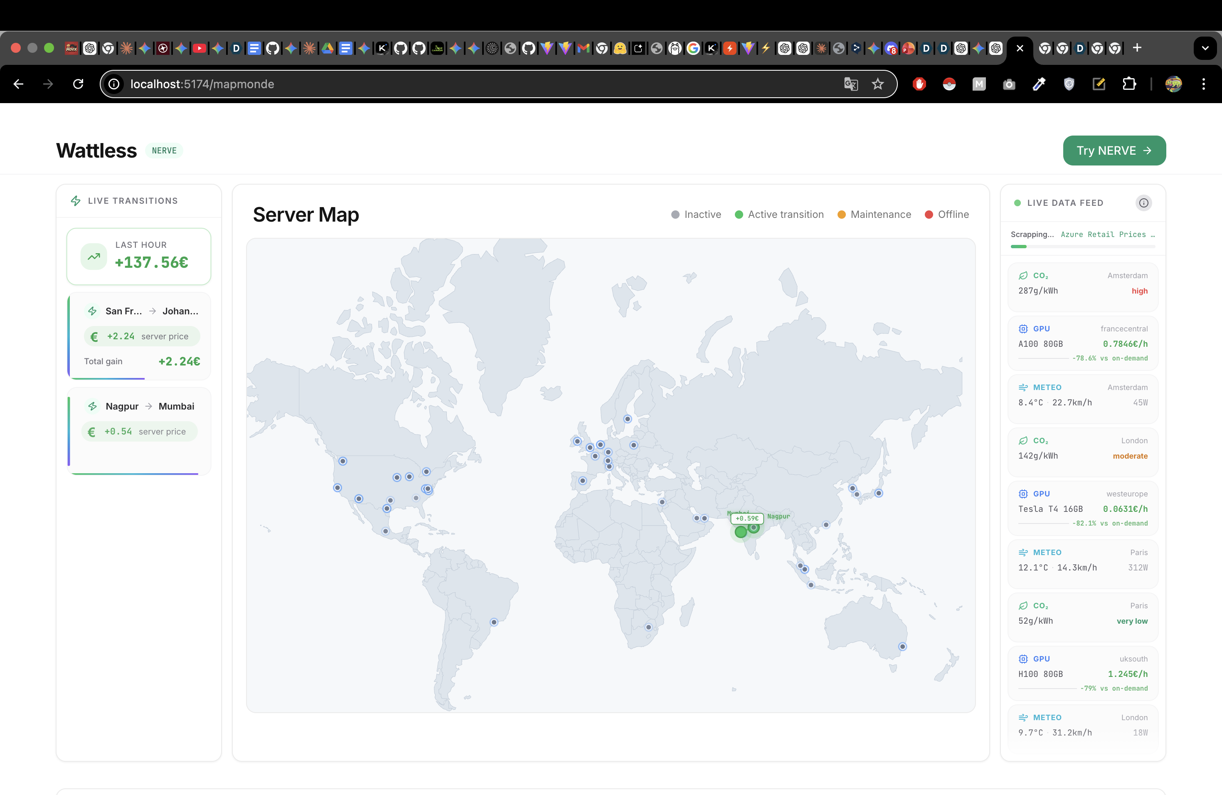Click the reload page icon
Image resolution: width=1222 pixels, height=795 pixels.
[x=78, y=84]
